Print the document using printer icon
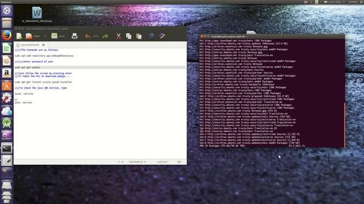Image resolution: width=364 pixels, height=204 pixels. [75, 36]
